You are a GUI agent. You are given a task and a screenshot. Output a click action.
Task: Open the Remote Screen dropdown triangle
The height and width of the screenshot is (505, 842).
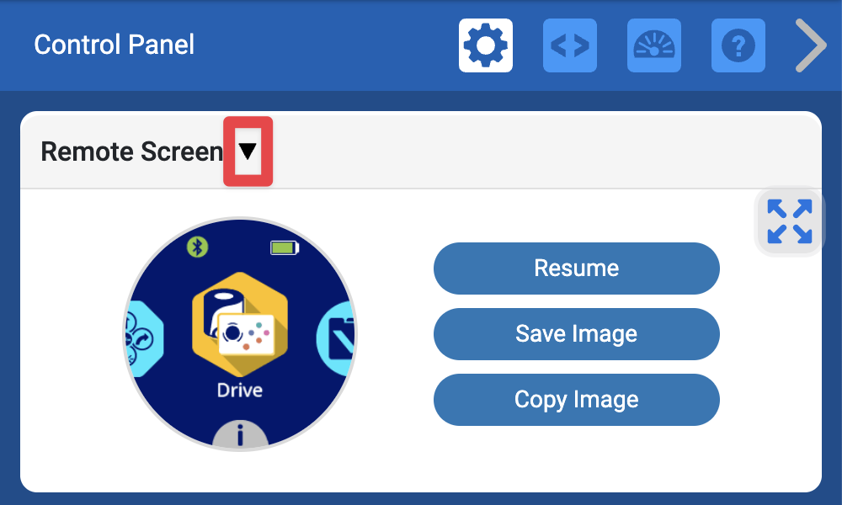(x=248, y=151)
